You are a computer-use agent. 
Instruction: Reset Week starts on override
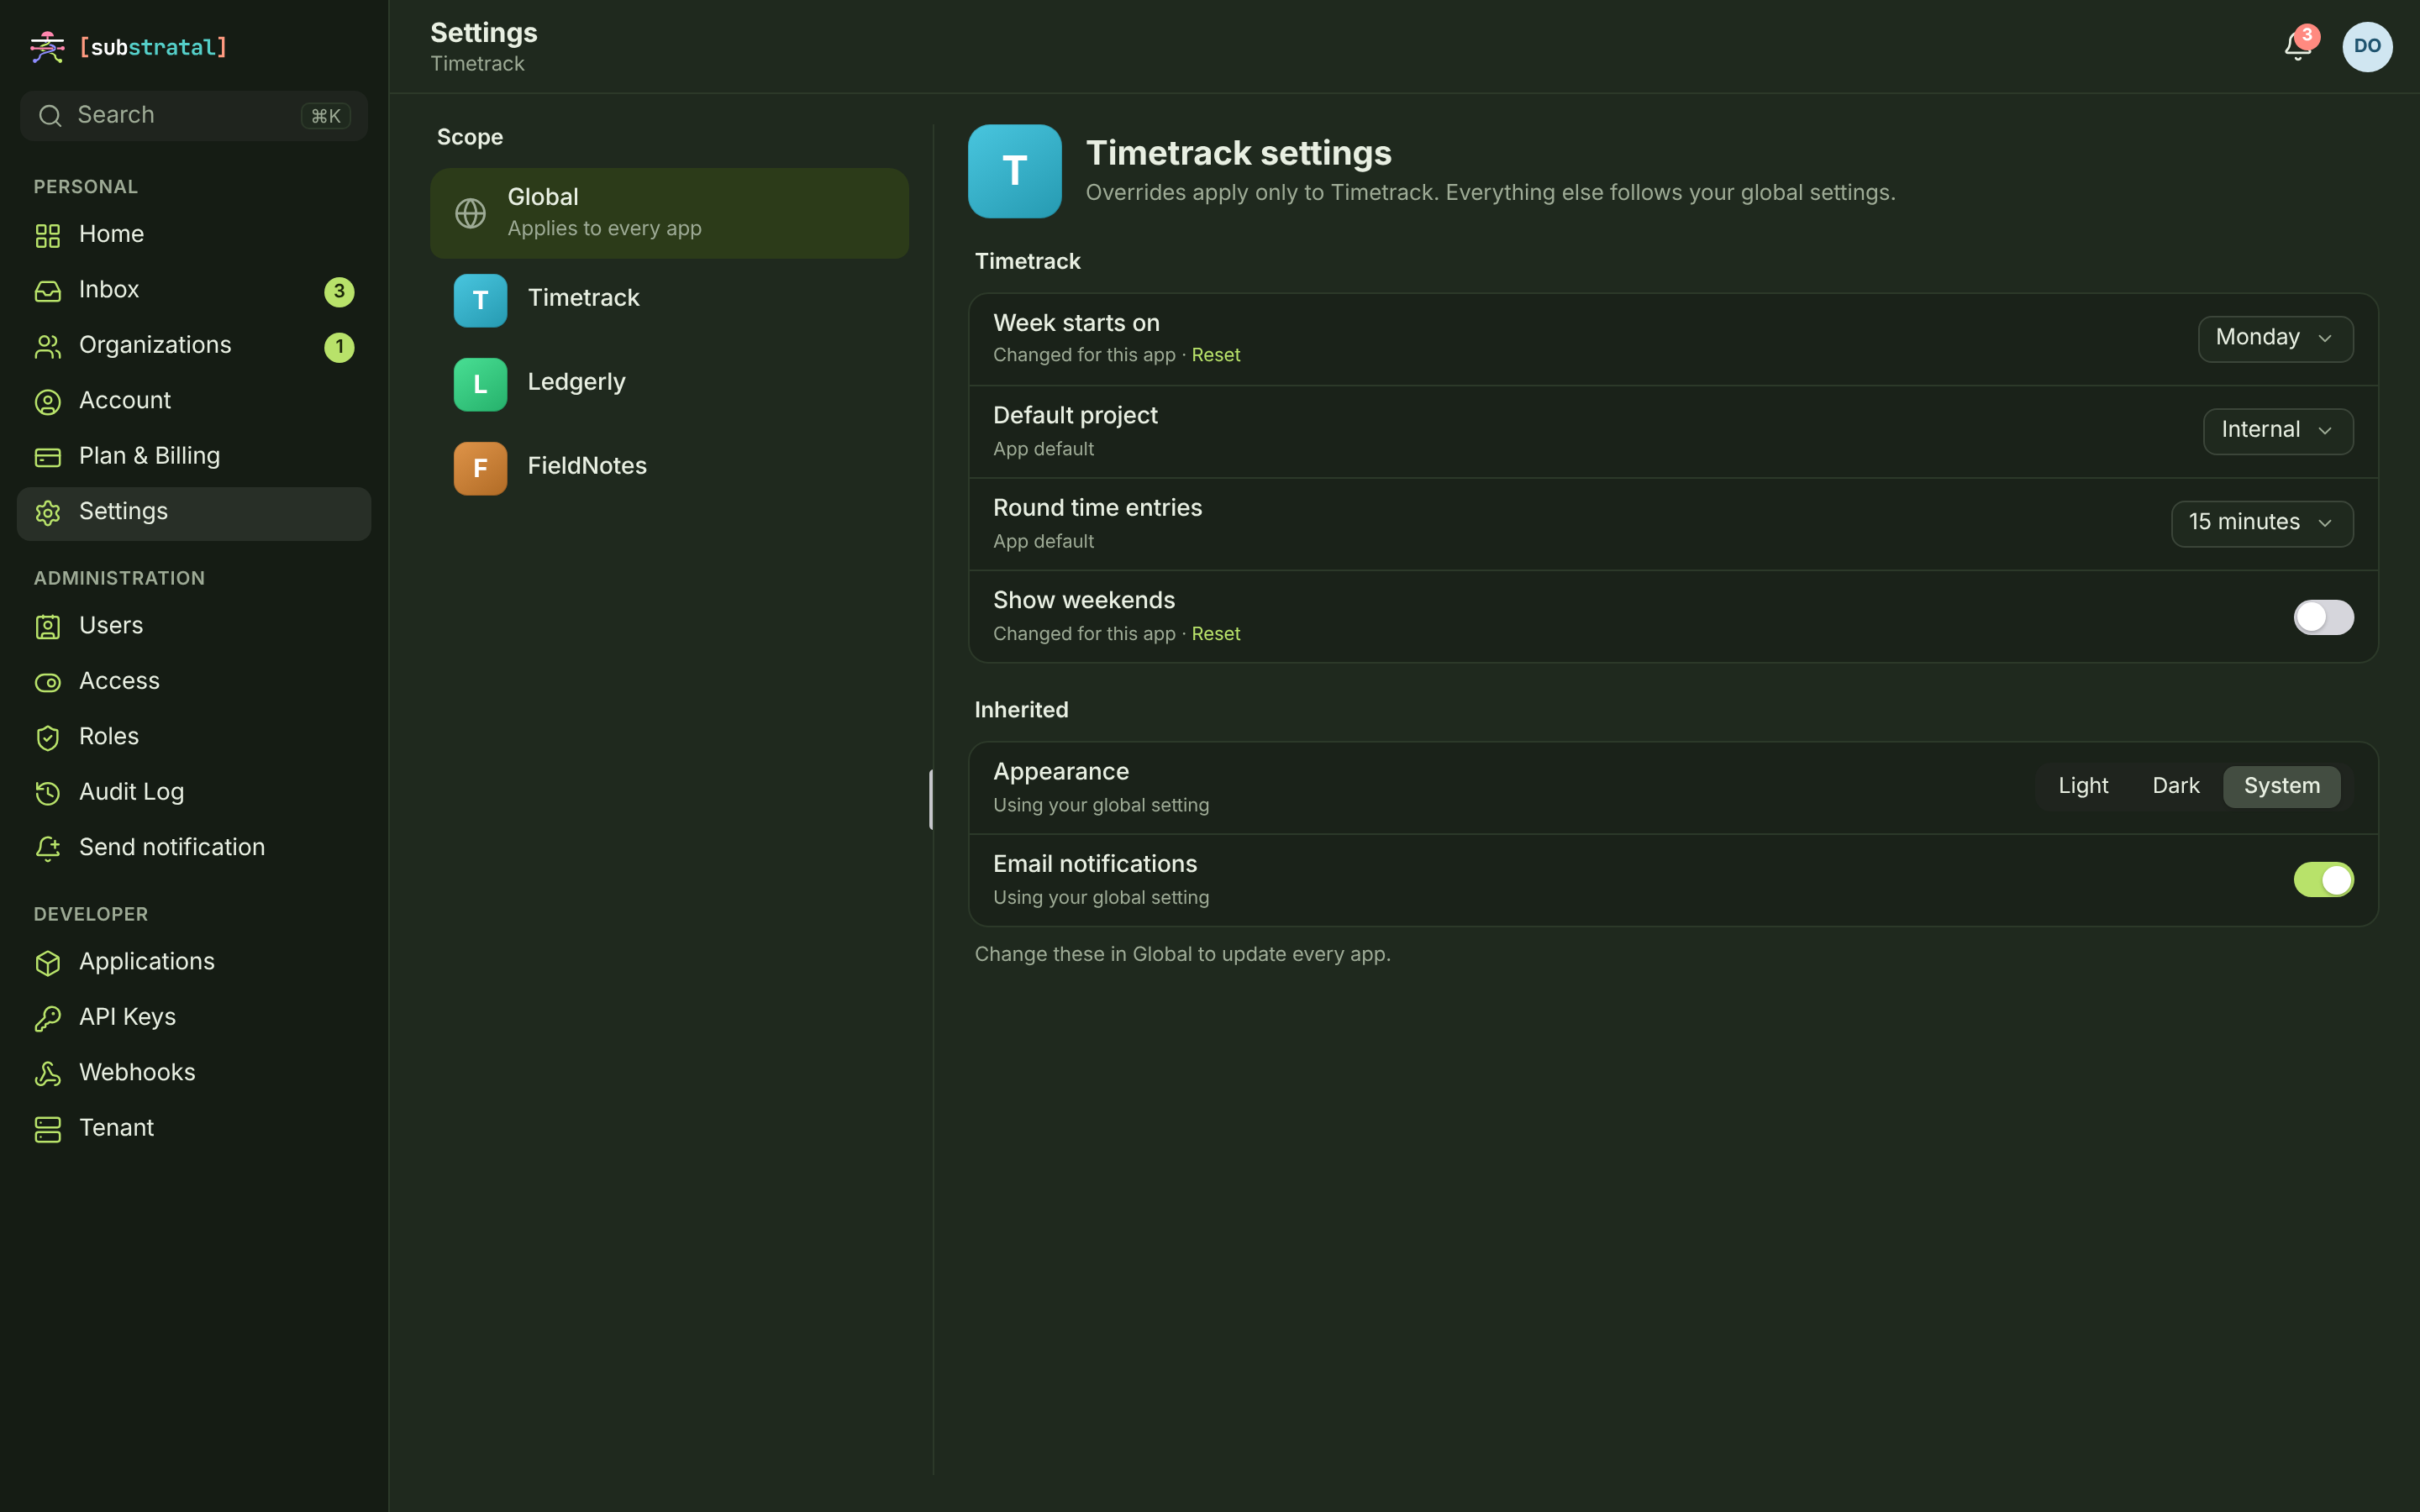pos(1215,355)
